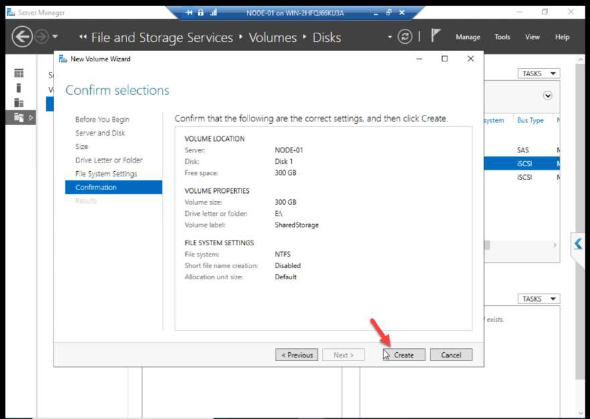The width and height of the screenshot is (590, 419).
Task: Maximize the New Volume Wizard window
Action: click(x=444, y=59)
